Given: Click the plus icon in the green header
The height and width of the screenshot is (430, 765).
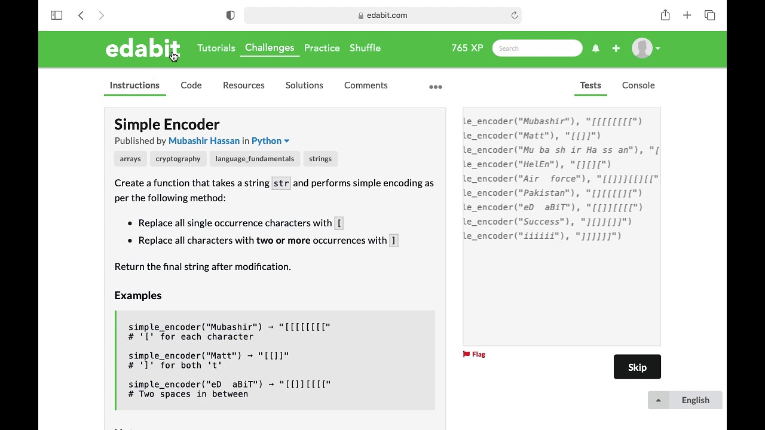Looking at the screenshot, I should coord(616,48).
